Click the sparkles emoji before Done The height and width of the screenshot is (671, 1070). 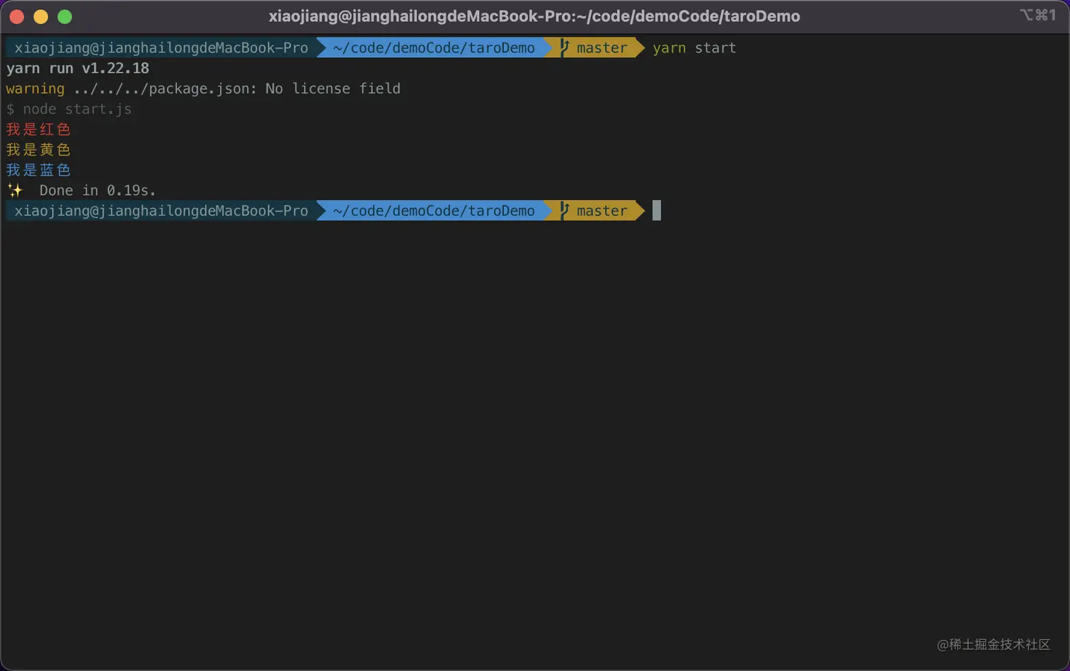point(15,190)
